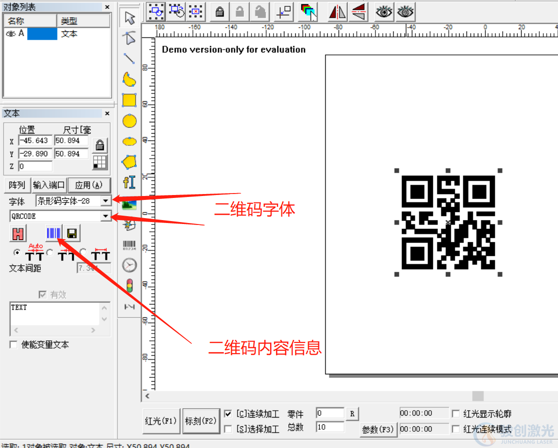Viewport: 558px width, 448px height.
Task: Click the 阵列 button
Action: [17, 185]
